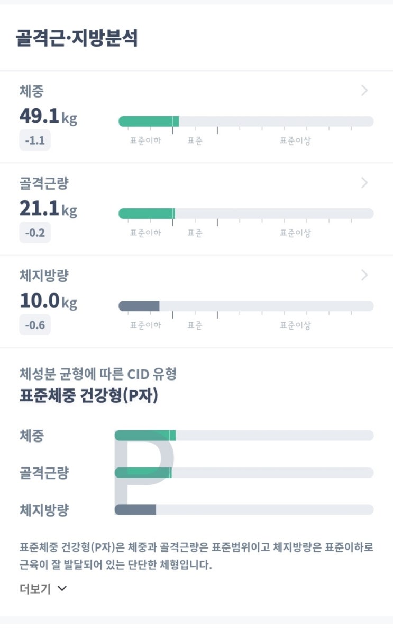This screenshot has width=393, height=636.
Task: Click the green bar beside 49.1 kg
Action: pos(149,121)
